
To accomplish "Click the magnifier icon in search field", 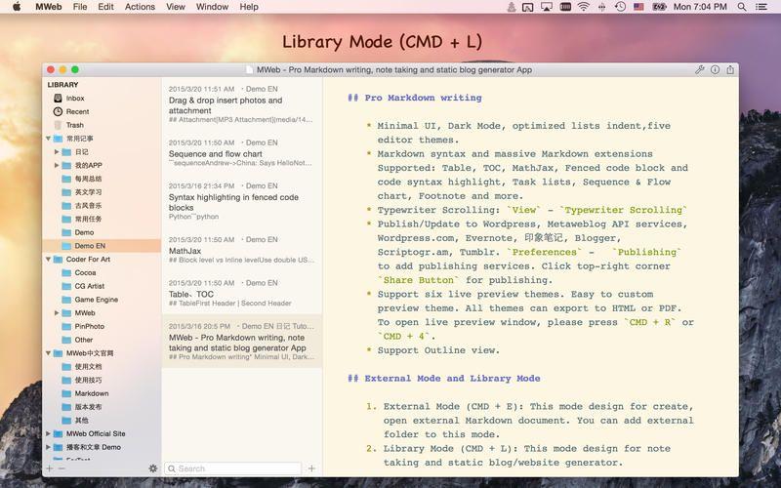I will coord(172,468).
